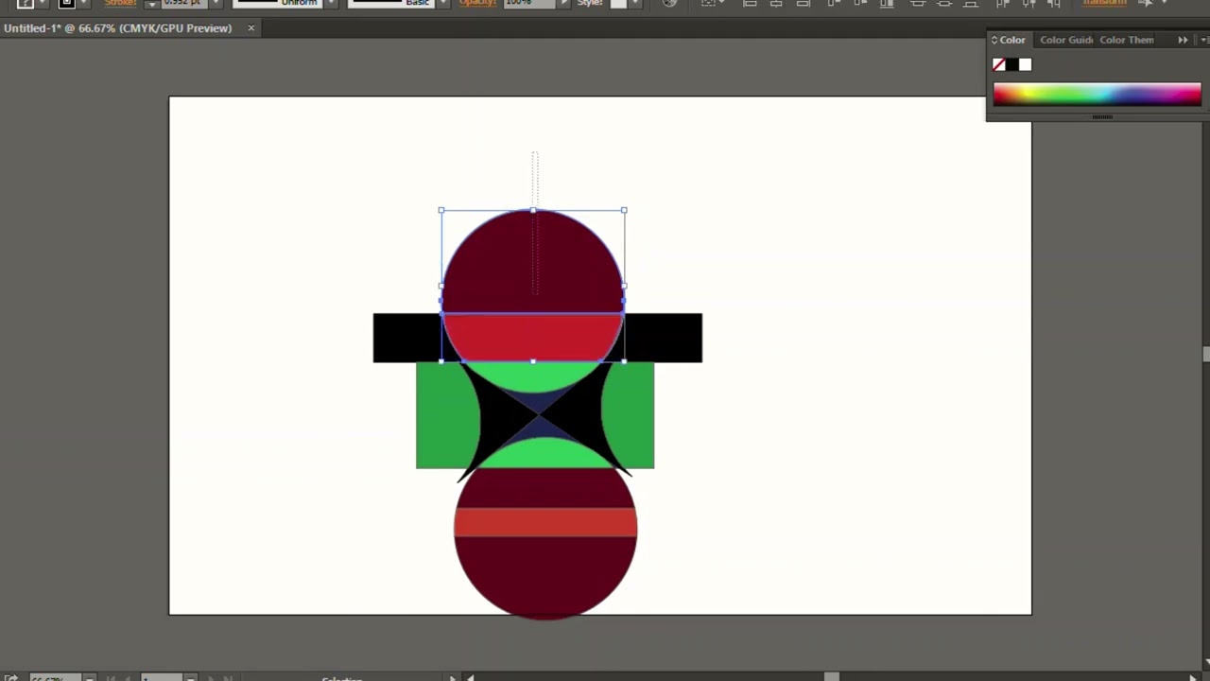Click the Opacity label in control bar
This screenshot has width=1210, height=681.
pos(477,4)
